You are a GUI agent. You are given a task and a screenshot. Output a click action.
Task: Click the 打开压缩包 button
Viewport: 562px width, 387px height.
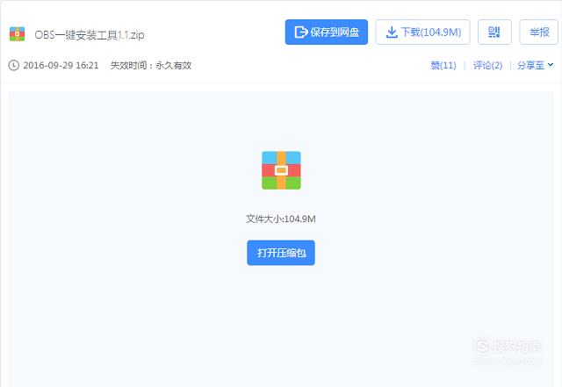(281, 253)
